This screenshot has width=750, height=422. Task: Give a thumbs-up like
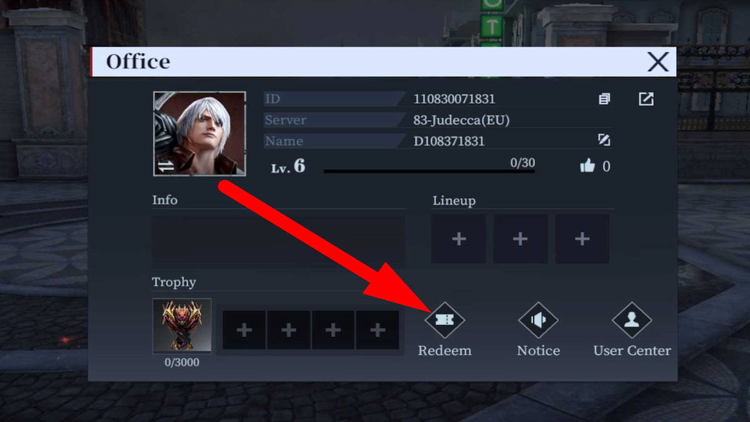click(587, 166)
